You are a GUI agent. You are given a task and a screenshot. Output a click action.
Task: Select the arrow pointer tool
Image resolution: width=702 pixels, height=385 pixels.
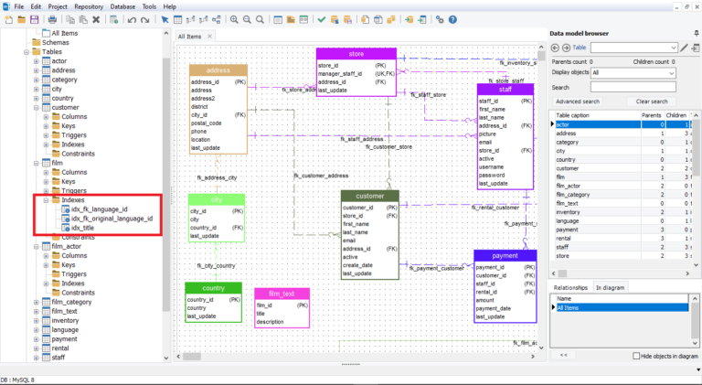pos(165,19)
